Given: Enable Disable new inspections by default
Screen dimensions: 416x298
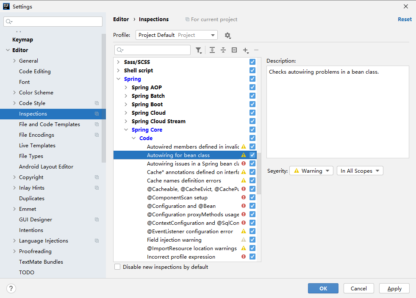Looking at the screenshot, I should 117,267.
